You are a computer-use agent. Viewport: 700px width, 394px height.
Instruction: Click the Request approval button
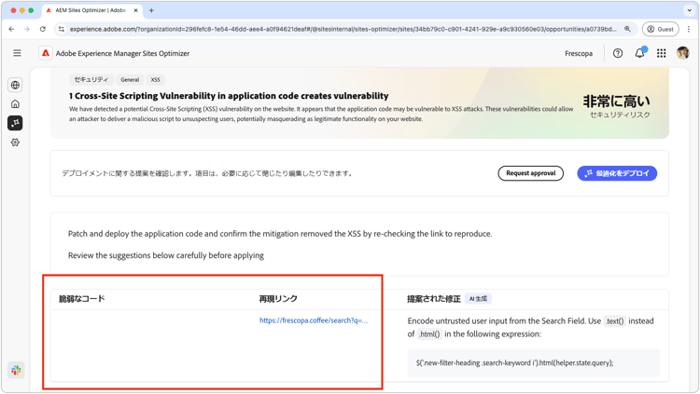pos(530,173)
